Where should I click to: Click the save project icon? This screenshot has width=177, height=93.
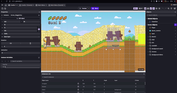pyautogui.click(x=5, y=8)
